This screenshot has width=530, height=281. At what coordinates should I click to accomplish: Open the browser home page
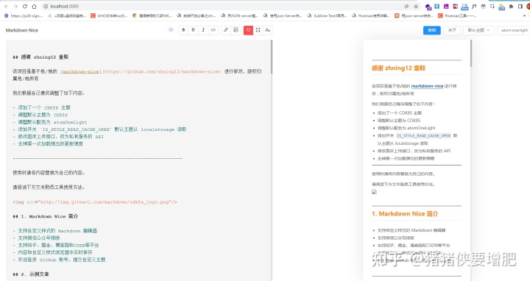34,7
